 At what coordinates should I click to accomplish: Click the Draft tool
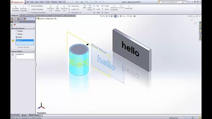(x=97, y=9)
